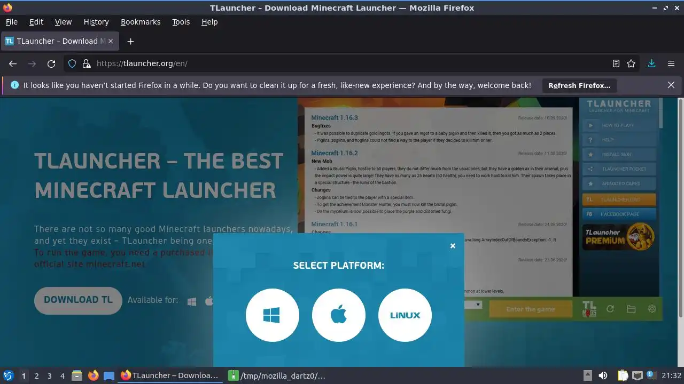The height and width of the screenshot is (384, 684).
Task: Click the launcher settings gear icon
Action: coord(652,309)
